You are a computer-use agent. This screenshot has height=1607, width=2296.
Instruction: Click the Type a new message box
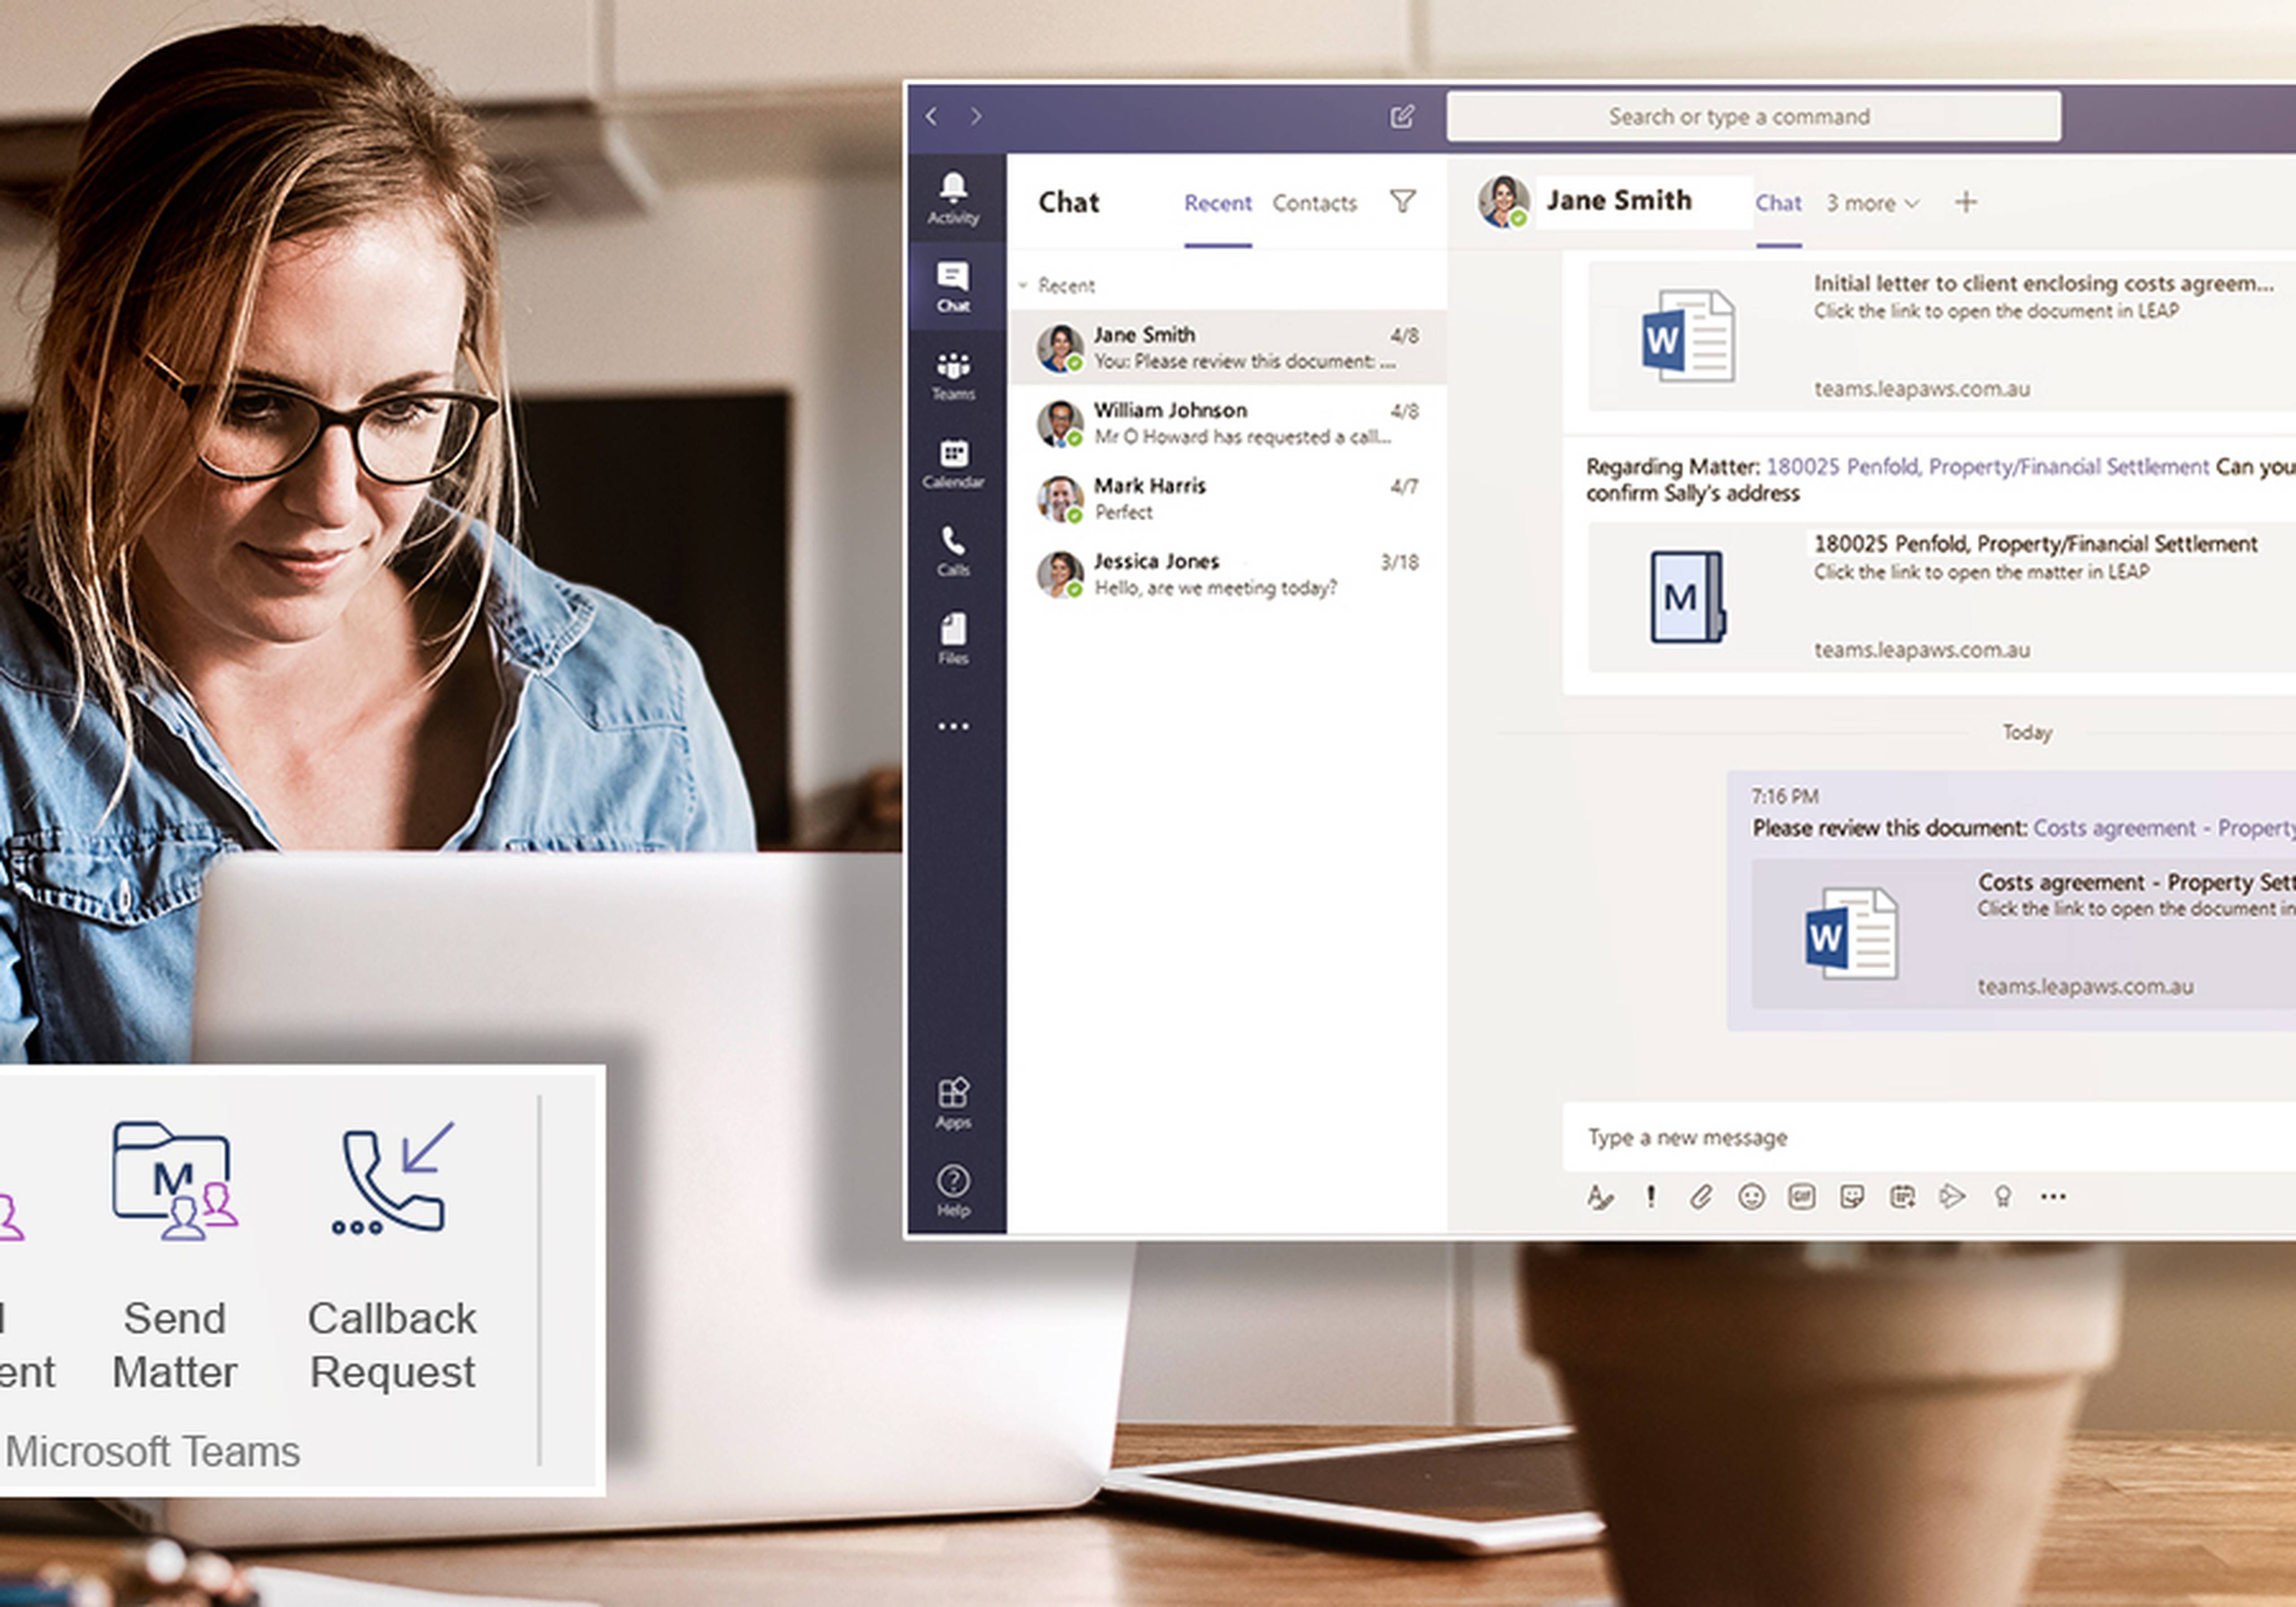(x=1929, y=1137)
